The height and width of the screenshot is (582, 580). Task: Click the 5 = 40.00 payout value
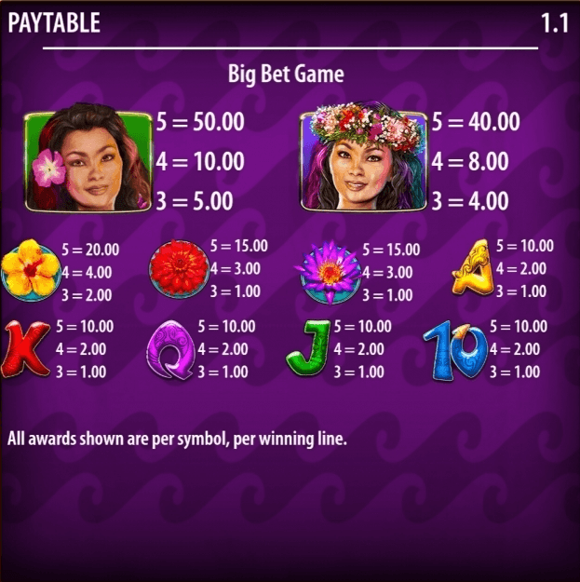pos(476,121)
